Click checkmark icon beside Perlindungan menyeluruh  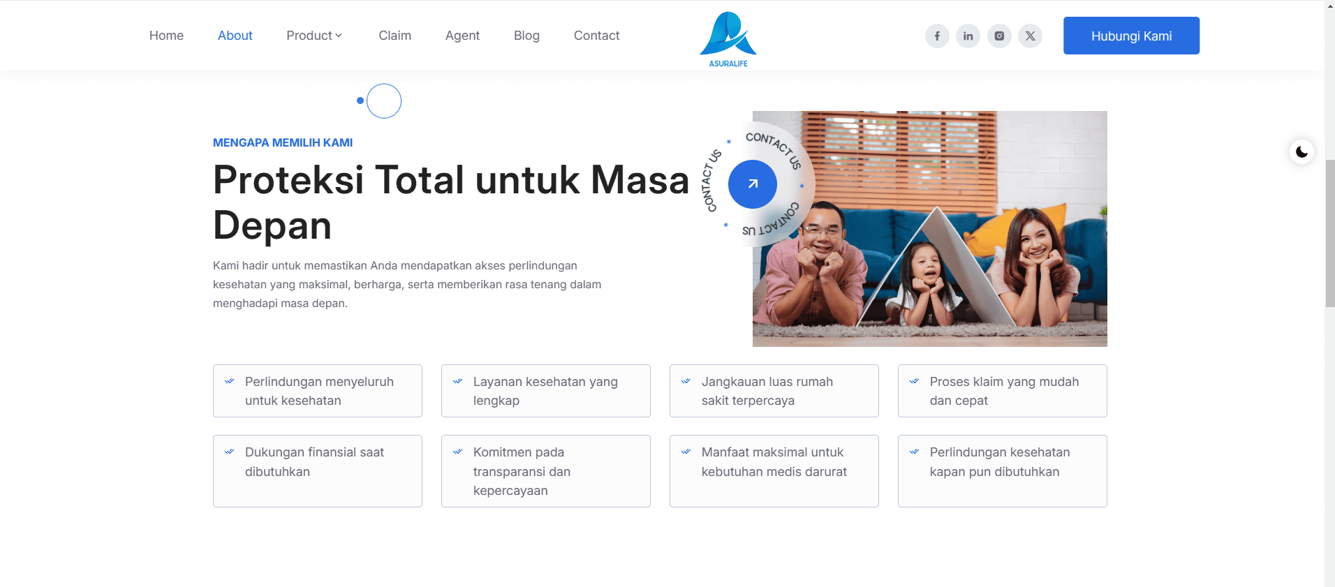coord(229,381)
